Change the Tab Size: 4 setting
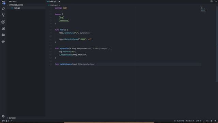The width and height of the screenshot is (218, 123). tap(190, 121)
